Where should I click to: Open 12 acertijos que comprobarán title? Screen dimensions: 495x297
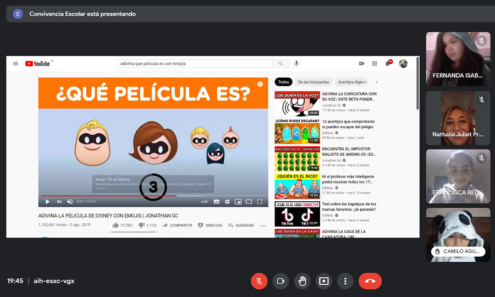[348, 124]
